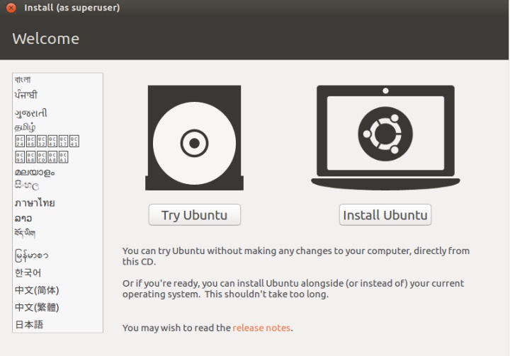The width and height of the screenshot is (510, 356).
Task: Close the Install window with the red button
Action: click(x=11, y=8)
